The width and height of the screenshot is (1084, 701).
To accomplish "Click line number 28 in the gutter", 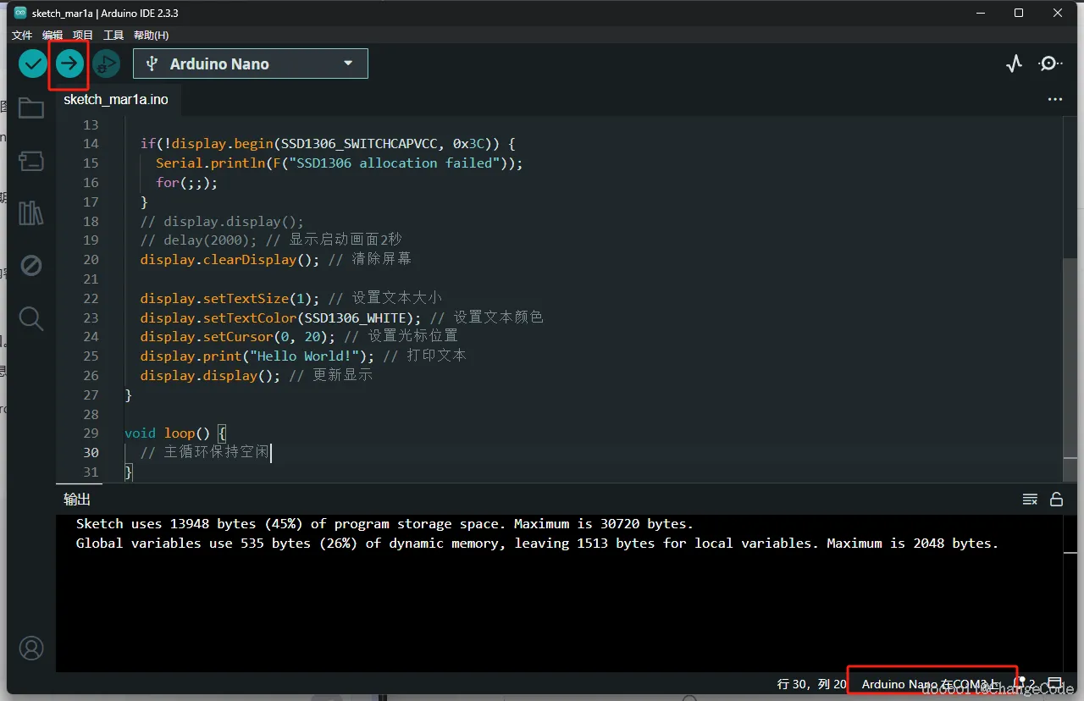I will (x=91, y=415).
